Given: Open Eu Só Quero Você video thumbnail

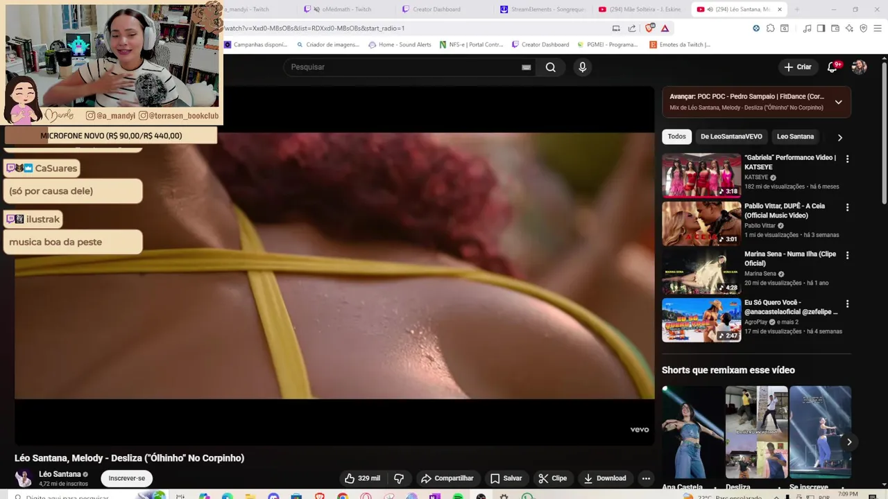Looking at the screenshot, I should pyautogui.click(x=701, y=320).
